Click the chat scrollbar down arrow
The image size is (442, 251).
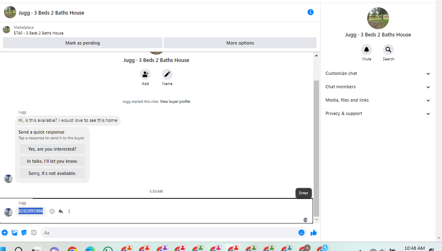point(316,220)
